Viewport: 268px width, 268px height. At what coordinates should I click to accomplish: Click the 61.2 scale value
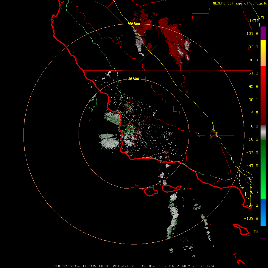(253, 73)
